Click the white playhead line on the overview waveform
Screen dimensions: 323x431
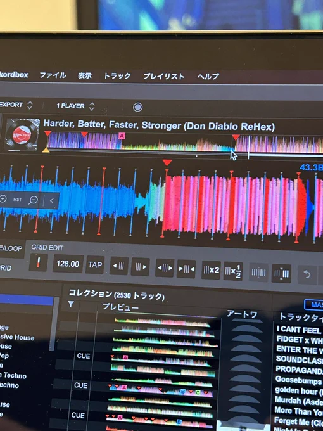click(248, 147)
